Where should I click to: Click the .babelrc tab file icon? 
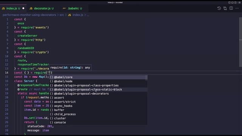point(64,8)
